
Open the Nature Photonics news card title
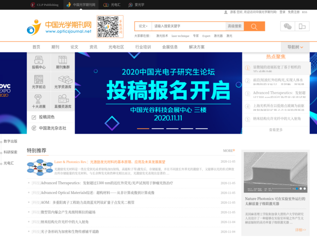click(275, 201)
